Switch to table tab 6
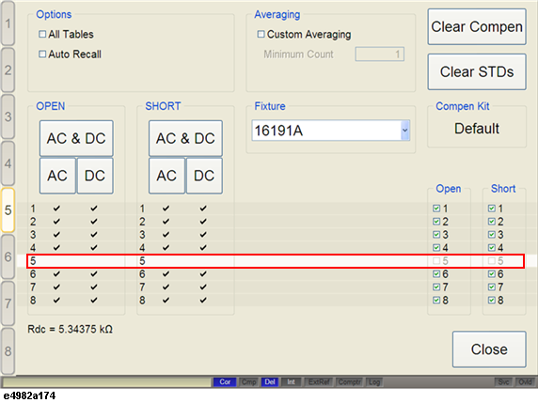The height and width of the screenshot is (403, 538). [x=8, y=256]
